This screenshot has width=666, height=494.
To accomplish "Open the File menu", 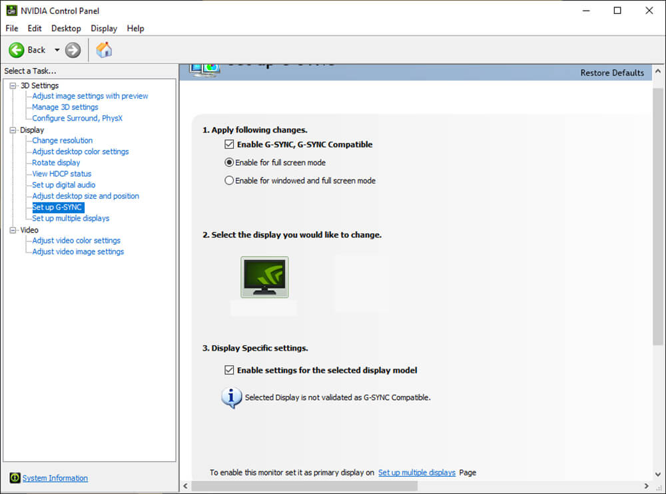I will point(12,29).
